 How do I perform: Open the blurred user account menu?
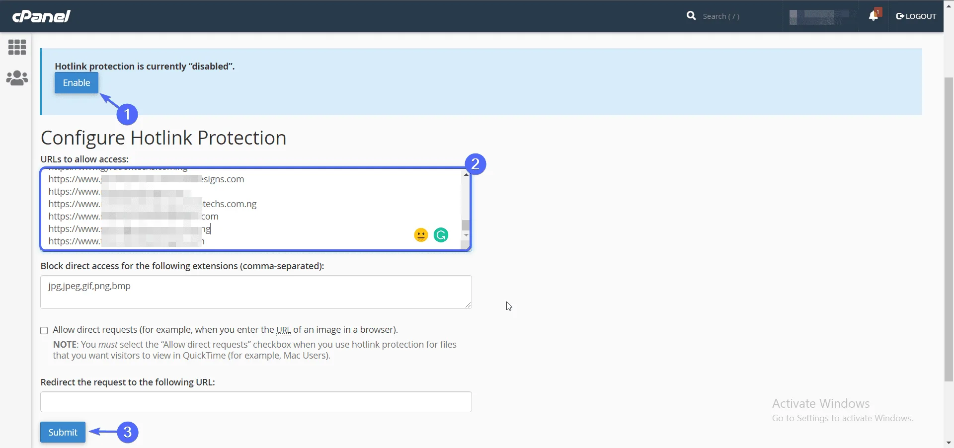819,17
